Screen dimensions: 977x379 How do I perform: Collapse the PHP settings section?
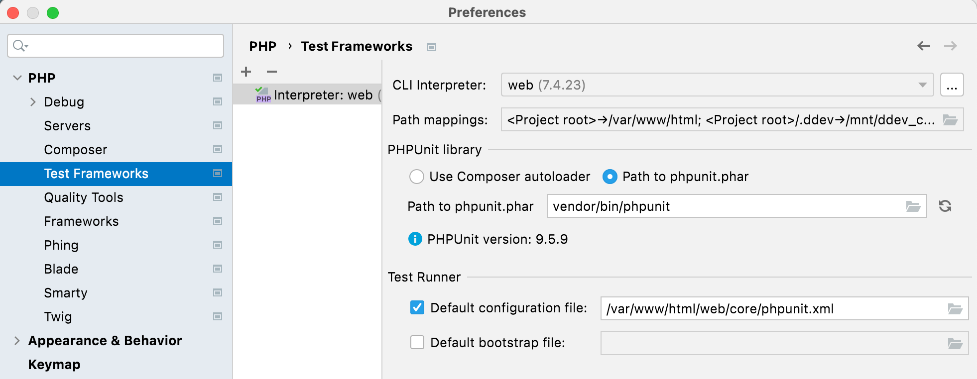coord(16,77)
